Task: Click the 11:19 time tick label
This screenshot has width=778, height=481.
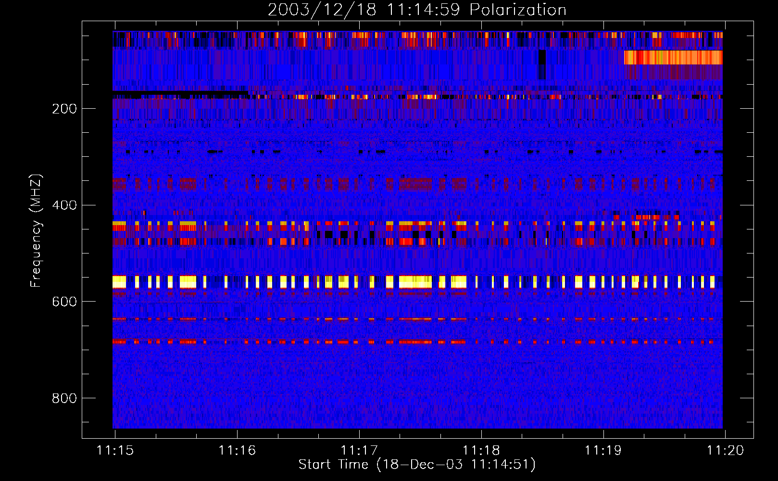Action: tap(603, 451)
